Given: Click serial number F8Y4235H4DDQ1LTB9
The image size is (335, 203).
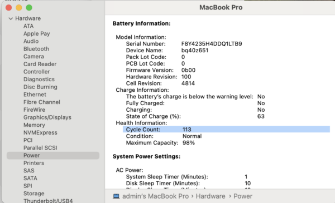Looking at the screenshot, I should [212, 44].
